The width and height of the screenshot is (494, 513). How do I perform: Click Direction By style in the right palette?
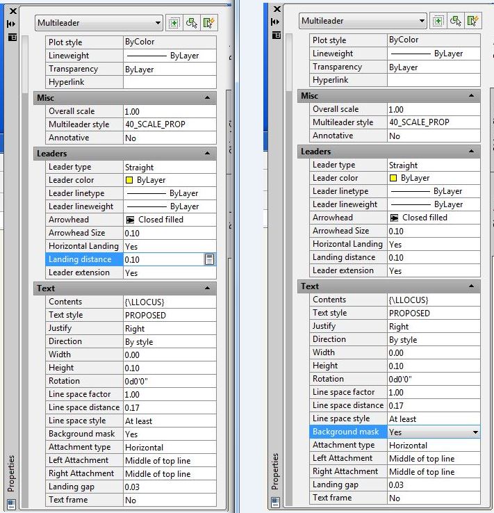pos(434,340)
